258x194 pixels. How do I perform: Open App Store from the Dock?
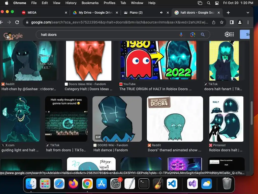click(x=102, y=184)
